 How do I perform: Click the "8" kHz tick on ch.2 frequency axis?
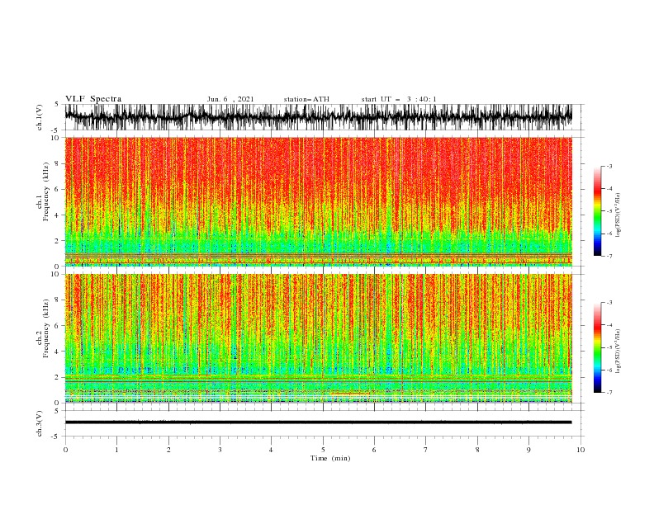(57, 300)
